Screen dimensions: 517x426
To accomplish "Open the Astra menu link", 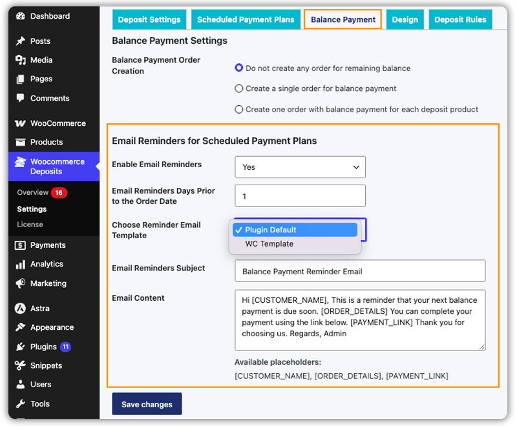I will tap(40, 309).
